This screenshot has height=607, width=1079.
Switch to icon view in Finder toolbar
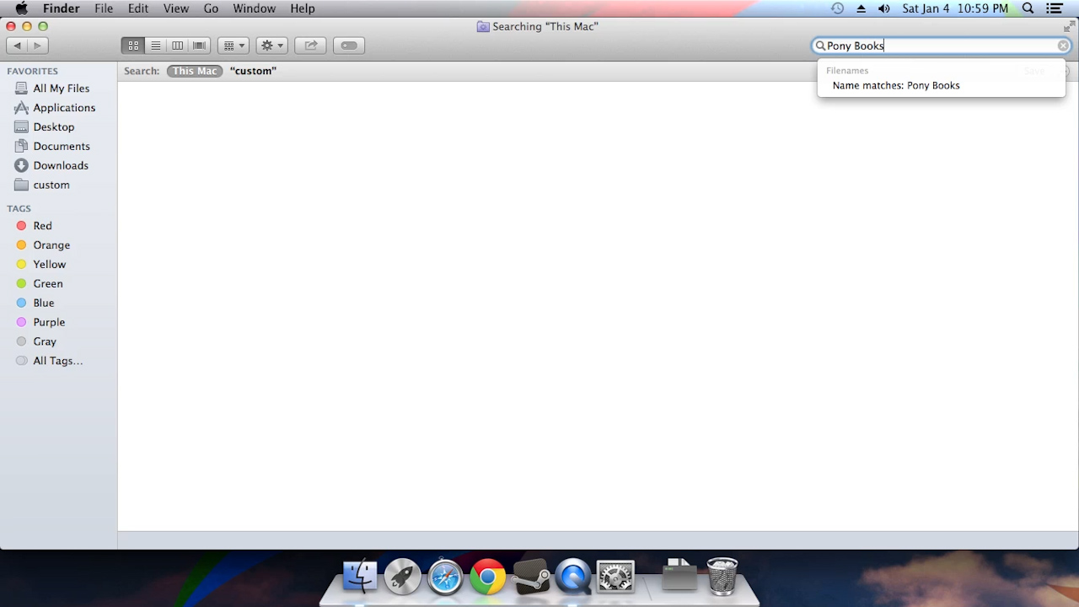coord(133,46)
